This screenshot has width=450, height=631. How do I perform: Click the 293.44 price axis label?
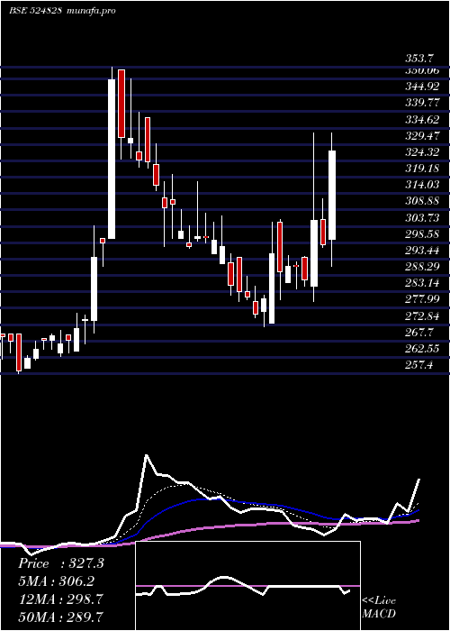[422, 251]
